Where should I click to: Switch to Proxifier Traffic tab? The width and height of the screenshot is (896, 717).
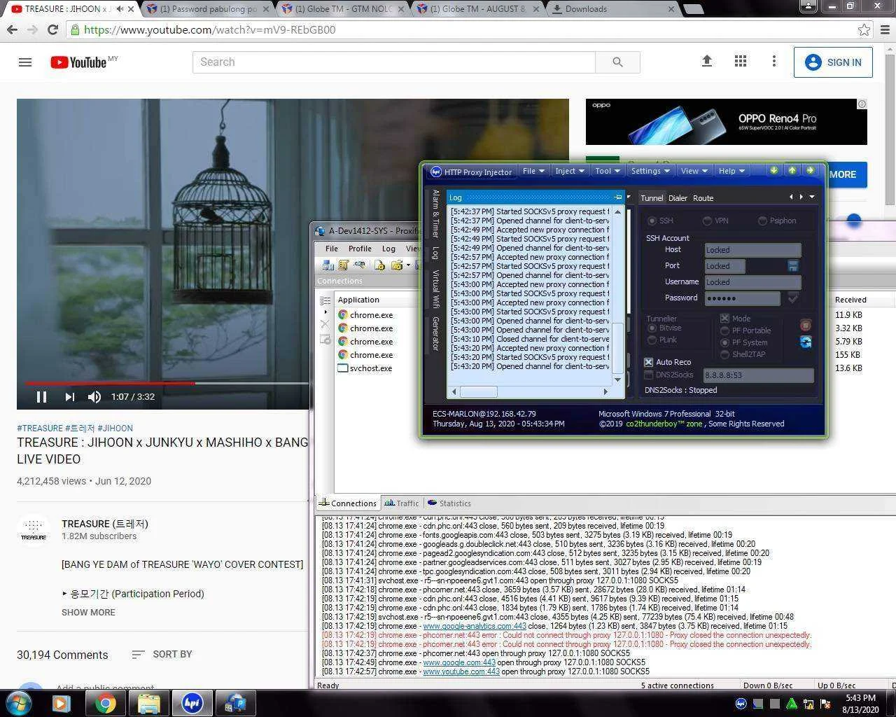pos(401,503)
